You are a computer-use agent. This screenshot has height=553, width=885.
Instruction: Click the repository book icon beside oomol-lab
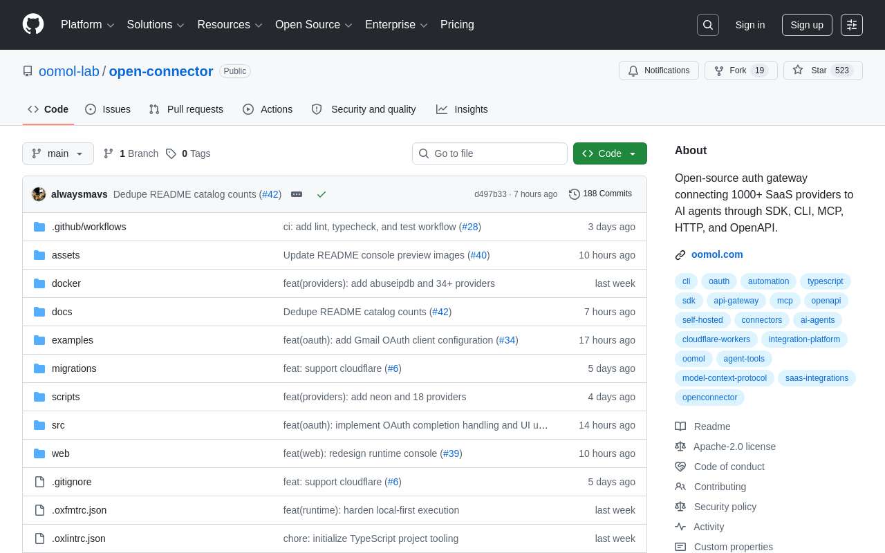coord(28,71)
